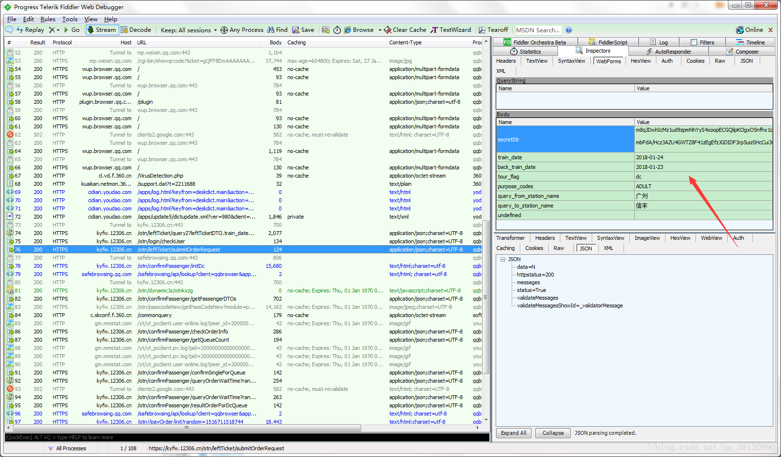Image resolution: width=781 pixels, height=457 pixels.
Task: Open the Help menu
Action: (111, 19)
